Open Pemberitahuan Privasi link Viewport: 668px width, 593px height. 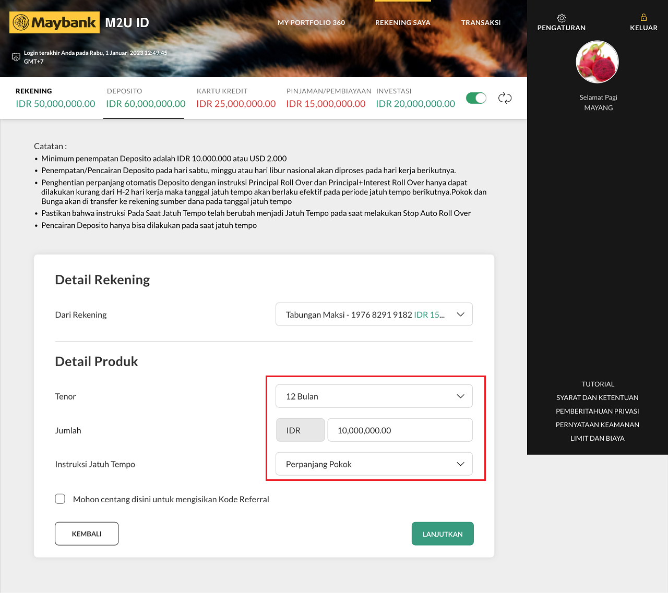coord(598,411)
